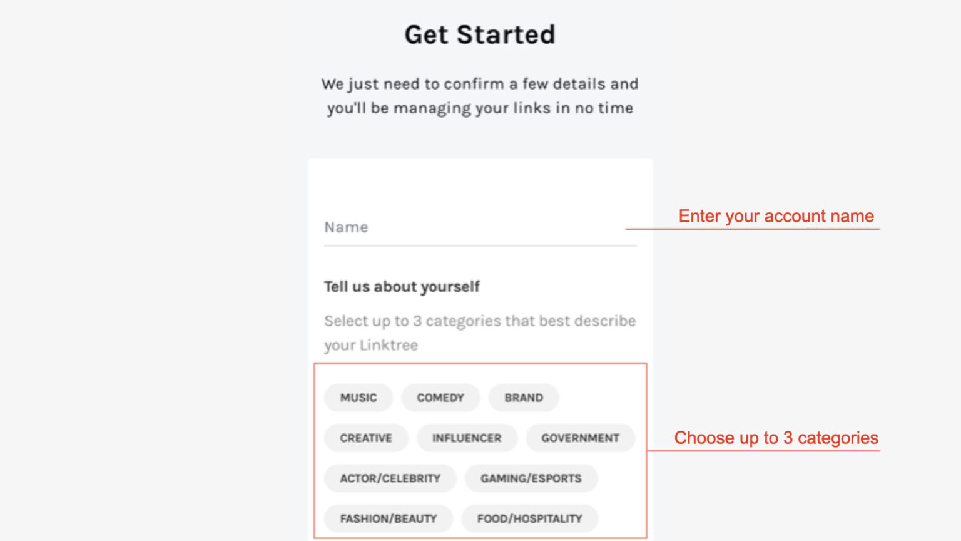Choose the GAMING/ESPORTS category
The width and height of the screenshot is (961, 541).
coord(531,478)
